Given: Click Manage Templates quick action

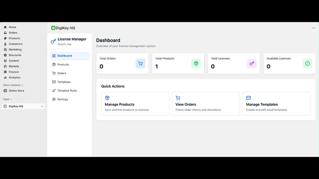Looking at the screenshot, I should pyautogui.click(x=276, y=104).
